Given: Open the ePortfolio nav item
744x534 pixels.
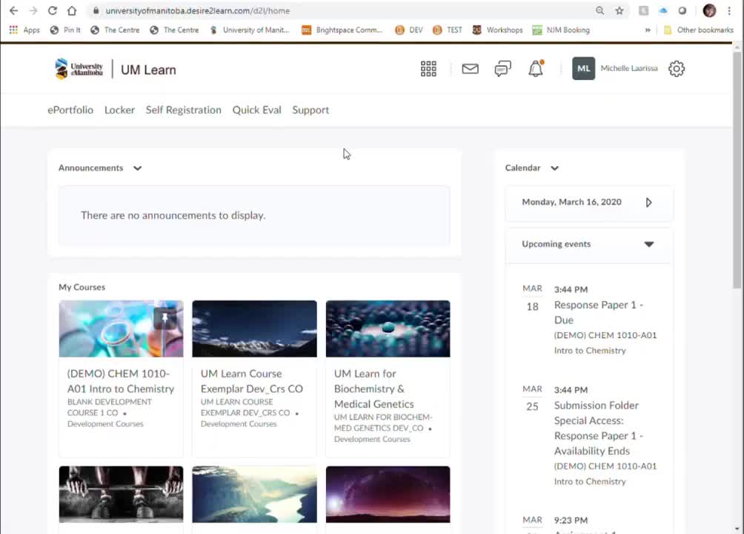Looking at the screenshot, I should [x=70, y=110].
